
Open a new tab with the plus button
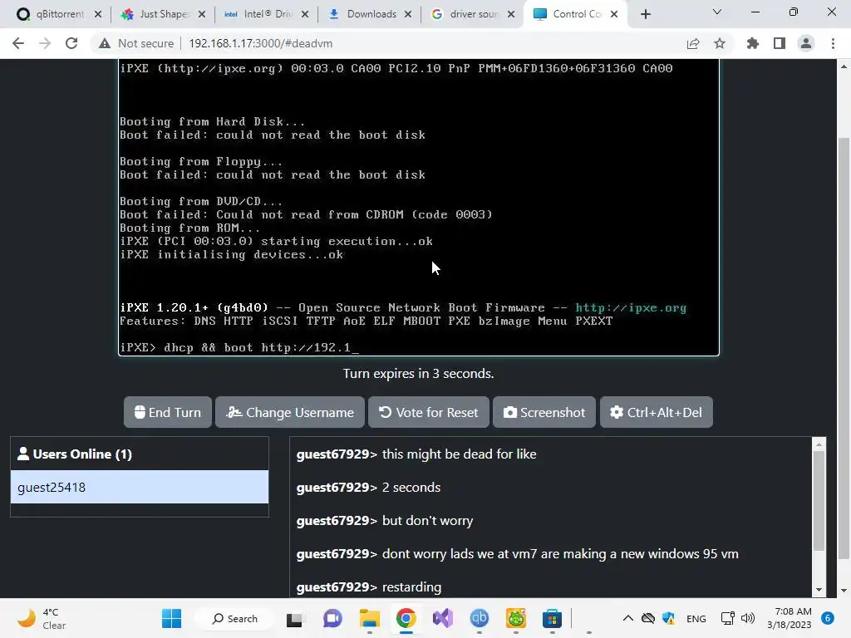(x=645, y=14)
